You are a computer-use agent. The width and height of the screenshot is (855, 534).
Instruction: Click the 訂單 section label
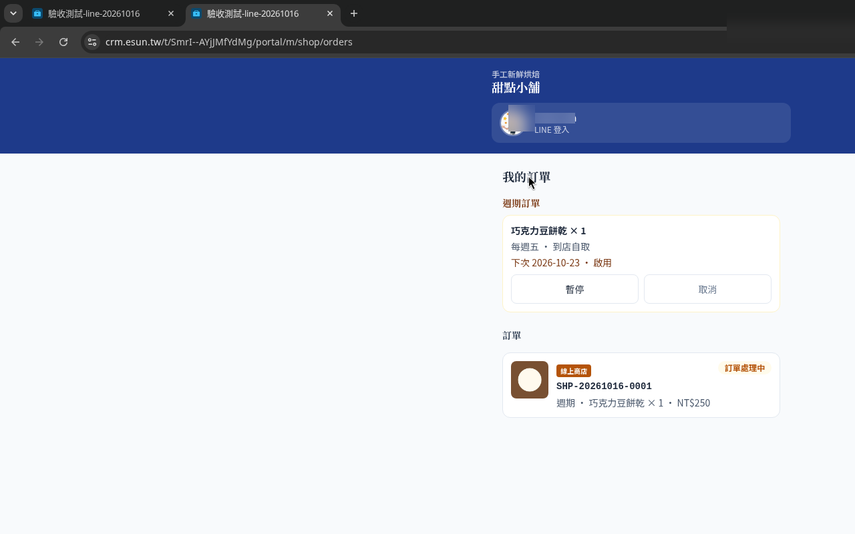512,335
